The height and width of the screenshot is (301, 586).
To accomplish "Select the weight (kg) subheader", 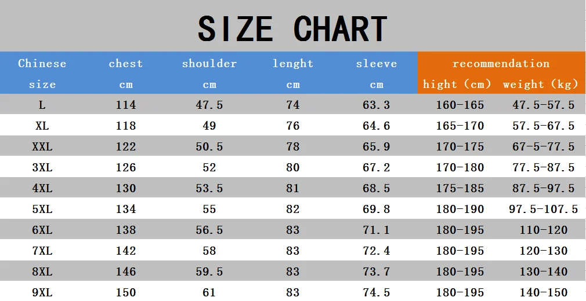I will pos(540,85).
